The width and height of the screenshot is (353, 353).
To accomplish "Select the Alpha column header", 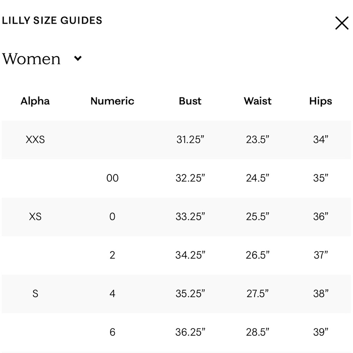I will pos(35,101).
